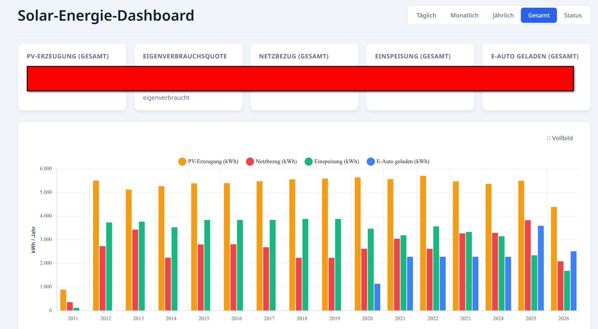The height and width of the screenshot is (329, 598).
Task: Click the blue E-Auto geladen legend circle
Action: (371, 162)
